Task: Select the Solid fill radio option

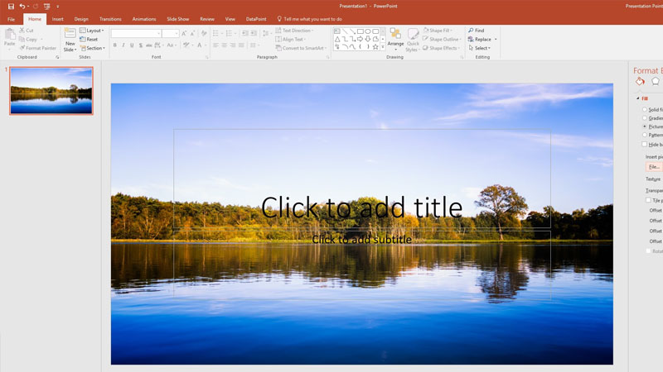Action: tap(645, 110)
